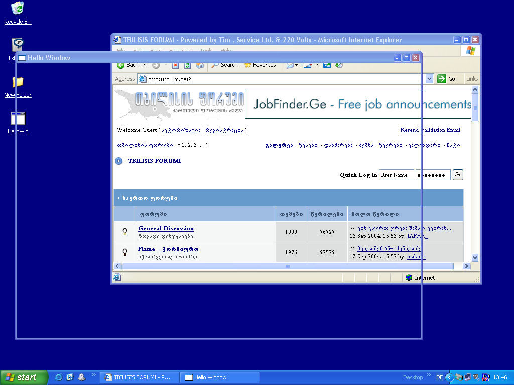Click the taskbar clock showing 13:46
514x385 pixels.
pos(500,377)
